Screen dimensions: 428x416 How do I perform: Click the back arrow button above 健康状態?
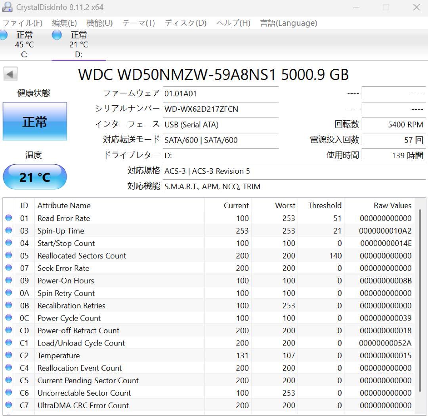(x=10, y=74)
